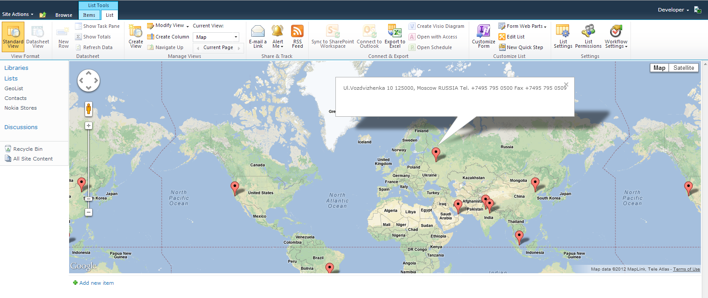Click the Navigate Up folder icon beside Site Actions
This screenshot has width=708, height=298.
click(43, 15)
